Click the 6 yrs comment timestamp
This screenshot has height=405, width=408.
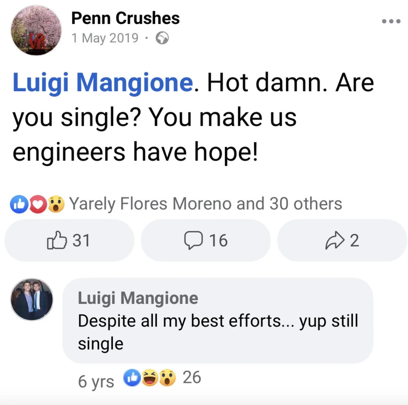pyautogui.click(x=96, y=381)
